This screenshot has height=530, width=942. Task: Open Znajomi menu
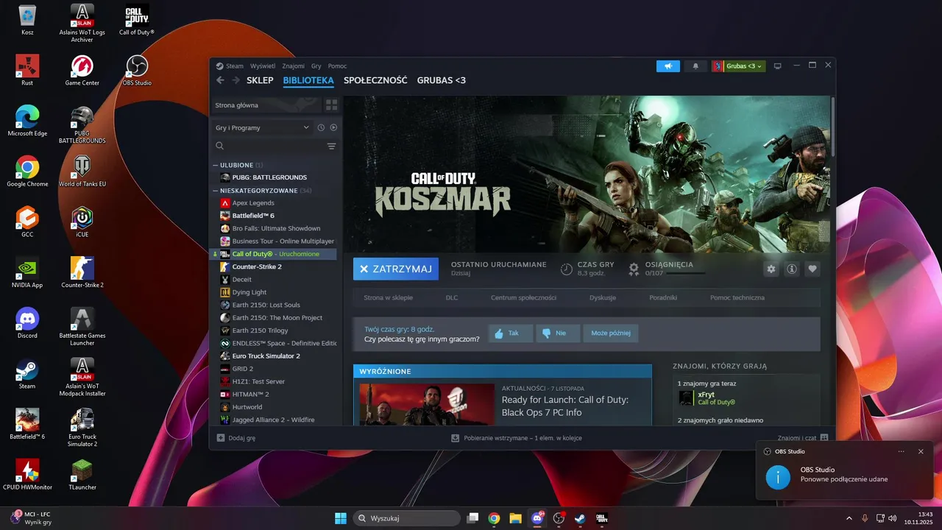[x=294, y=66]
